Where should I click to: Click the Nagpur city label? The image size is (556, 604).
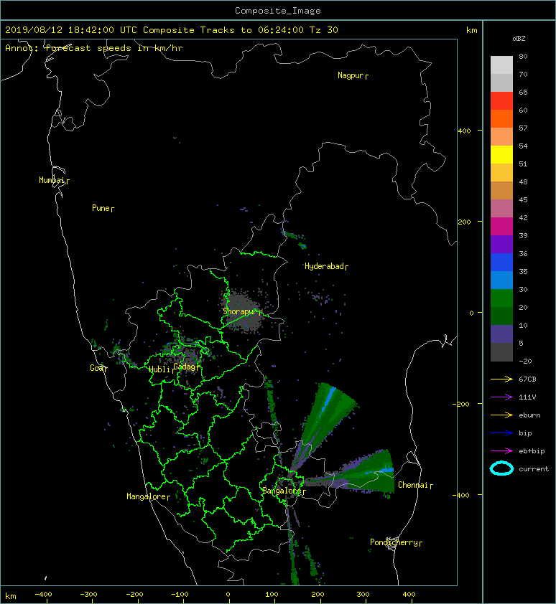(351, 75)
